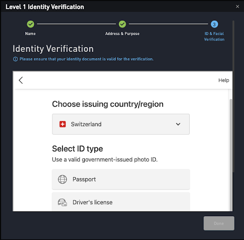Go to Address & Purpose step label
244x240 pixels.
click(x=122, y=34)
